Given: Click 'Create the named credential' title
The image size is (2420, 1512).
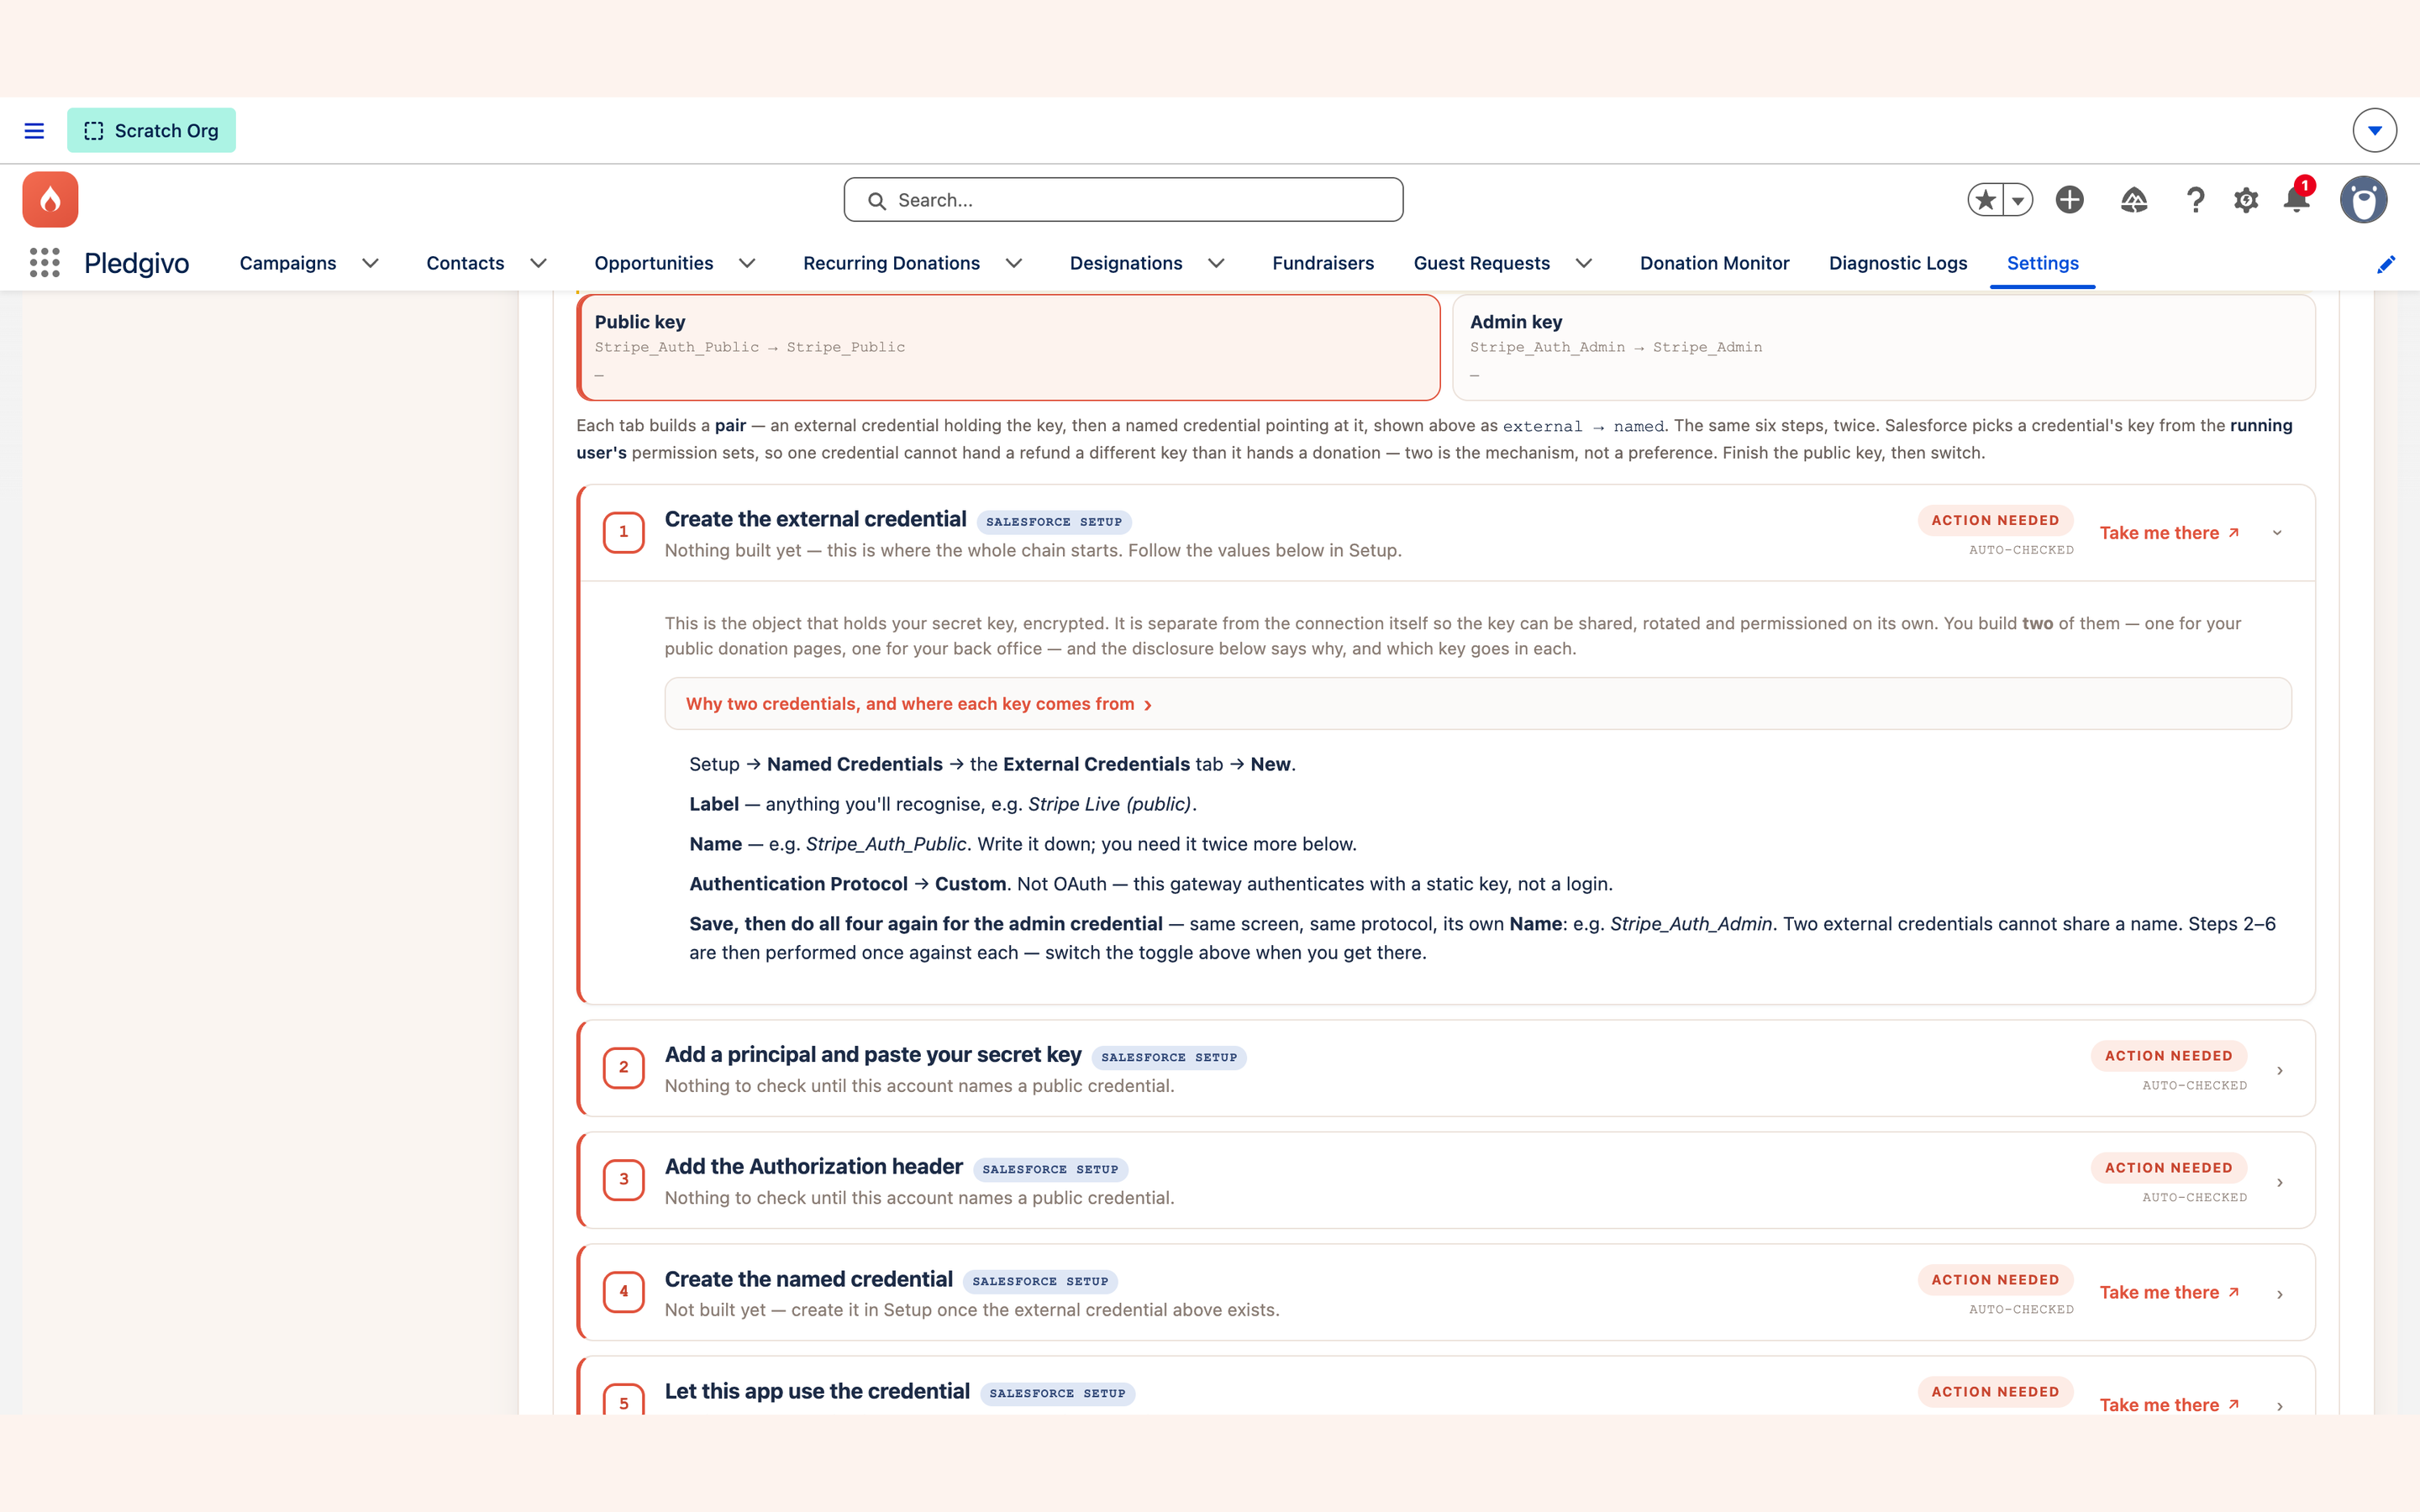Looking at the screenshot, I should pyautogui.click(x=809, y=1279).
